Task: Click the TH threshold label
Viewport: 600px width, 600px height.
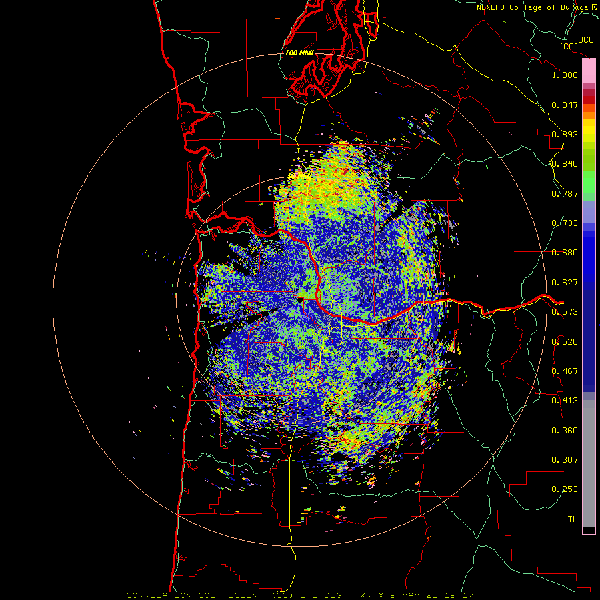Action: tap(573, 519)
